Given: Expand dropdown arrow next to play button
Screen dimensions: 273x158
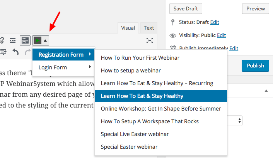Looking at the screenshot, I should pos(45,40).
